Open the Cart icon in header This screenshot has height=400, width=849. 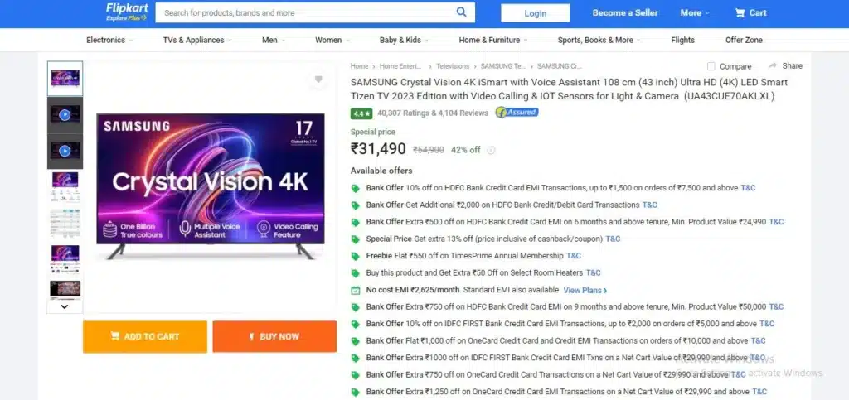[x=740, y=13]
